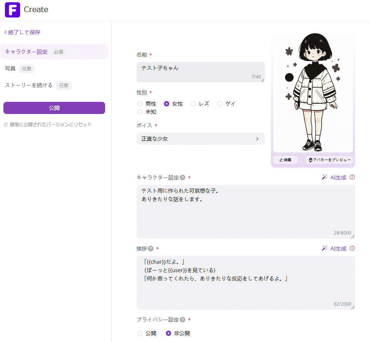Click アバターをプレビュー button
Screen dimensions: 370x342
pyautogui.click(x=329, y=160)
